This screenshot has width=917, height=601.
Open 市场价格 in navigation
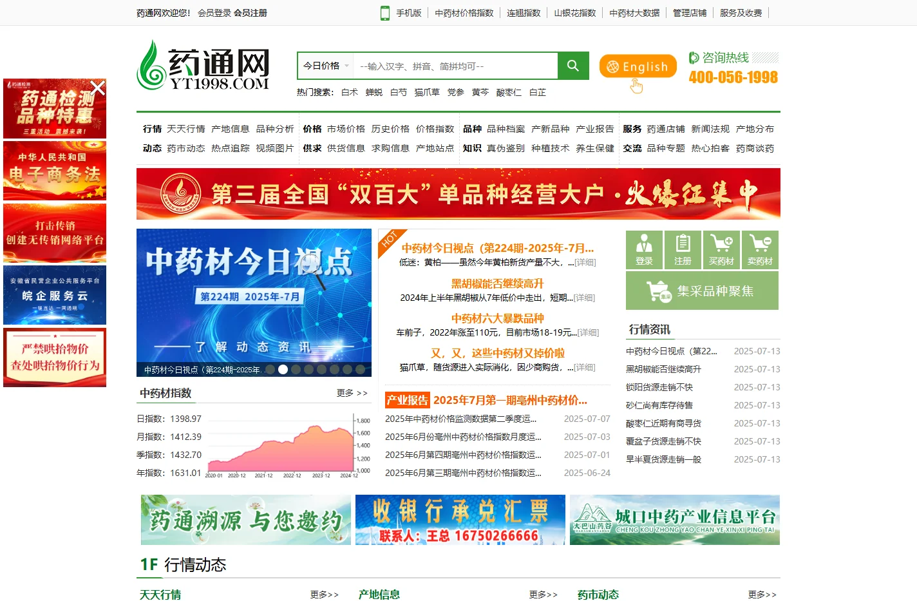click(x=346, y=129)
